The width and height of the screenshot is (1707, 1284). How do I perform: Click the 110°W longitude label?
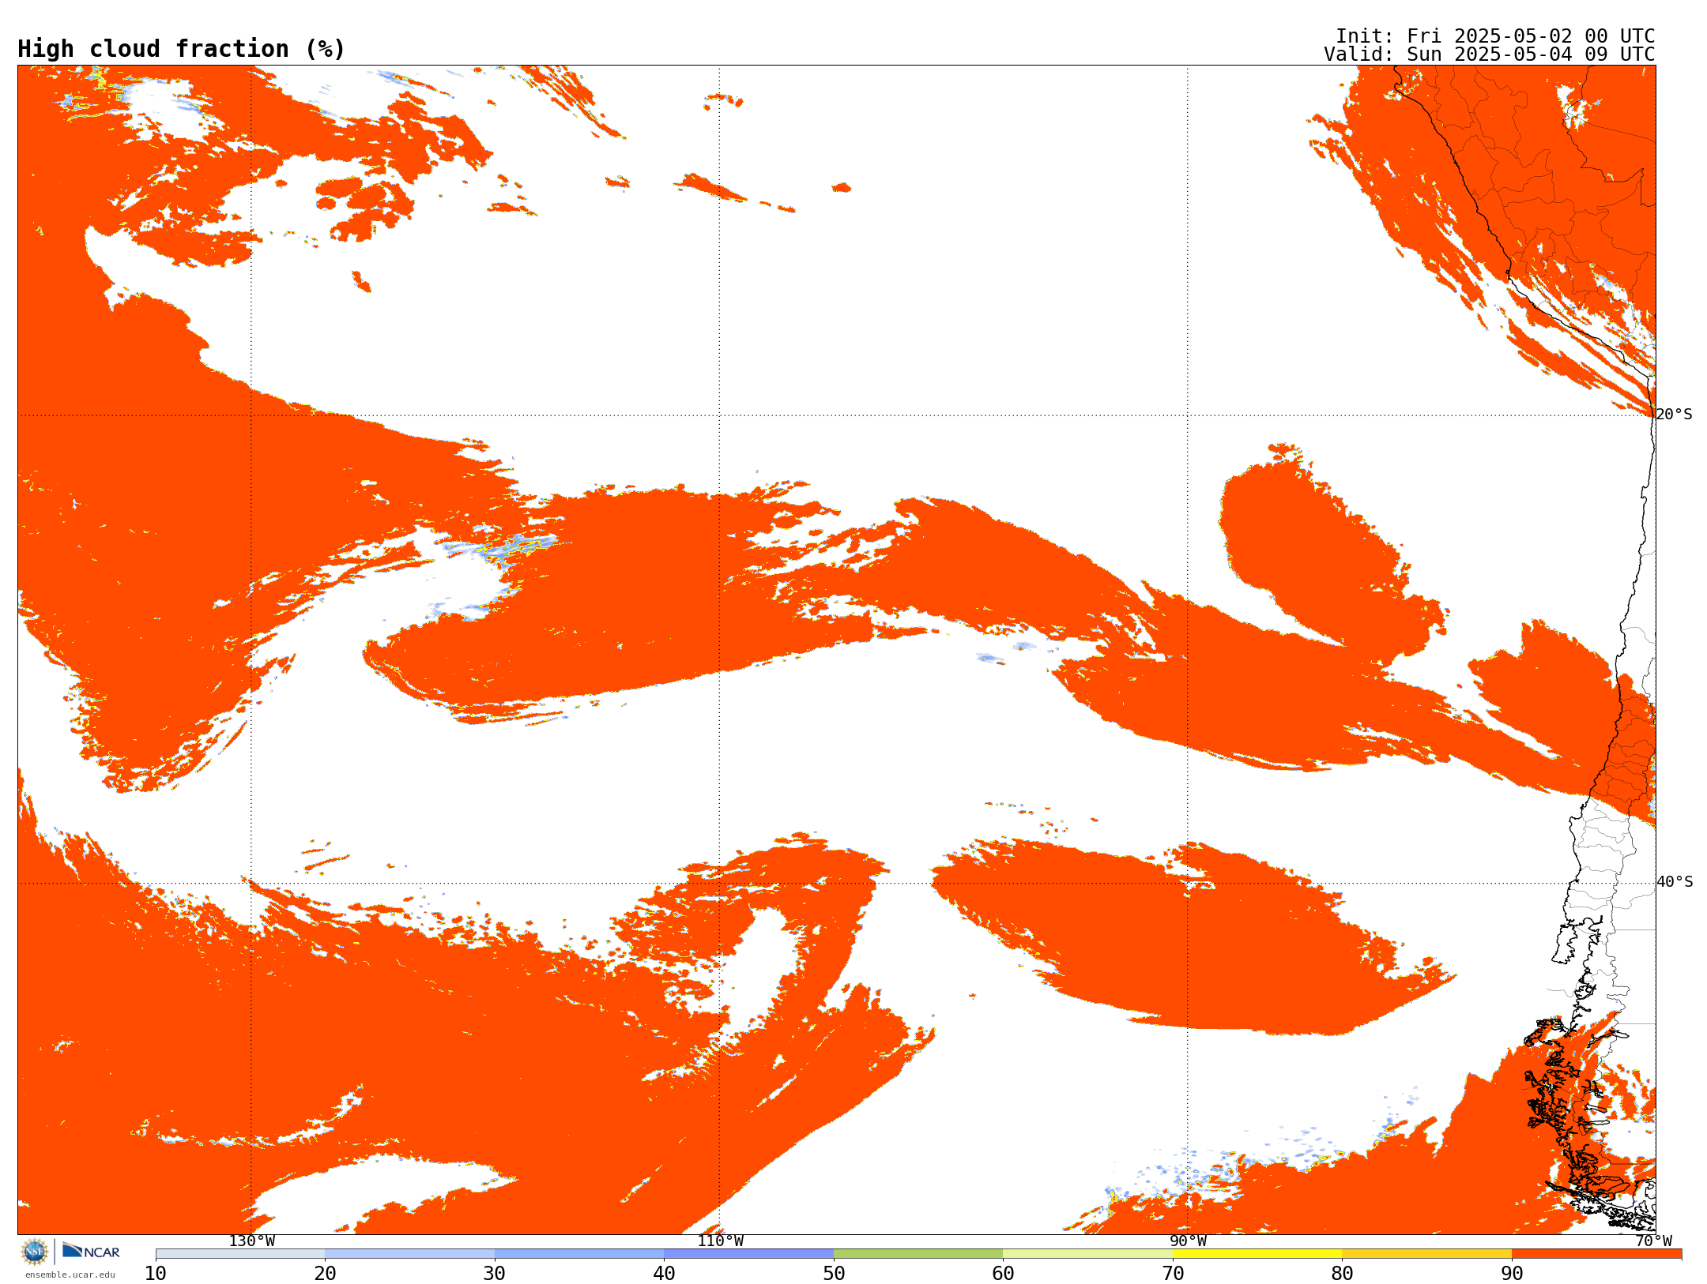click(x=720, y=1241)
